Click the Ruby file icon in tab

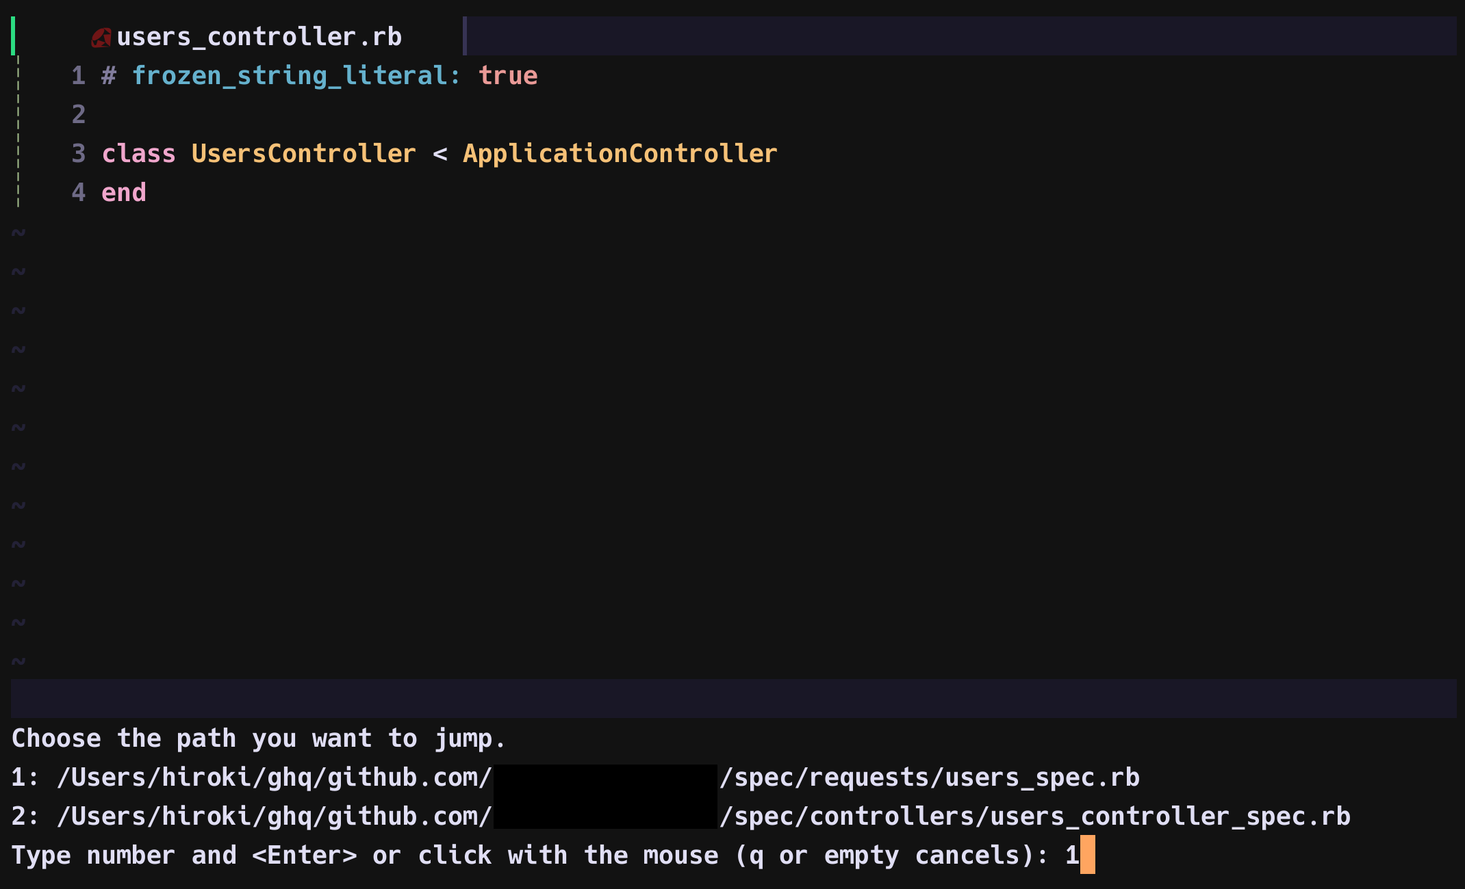(x=101, y=38)
